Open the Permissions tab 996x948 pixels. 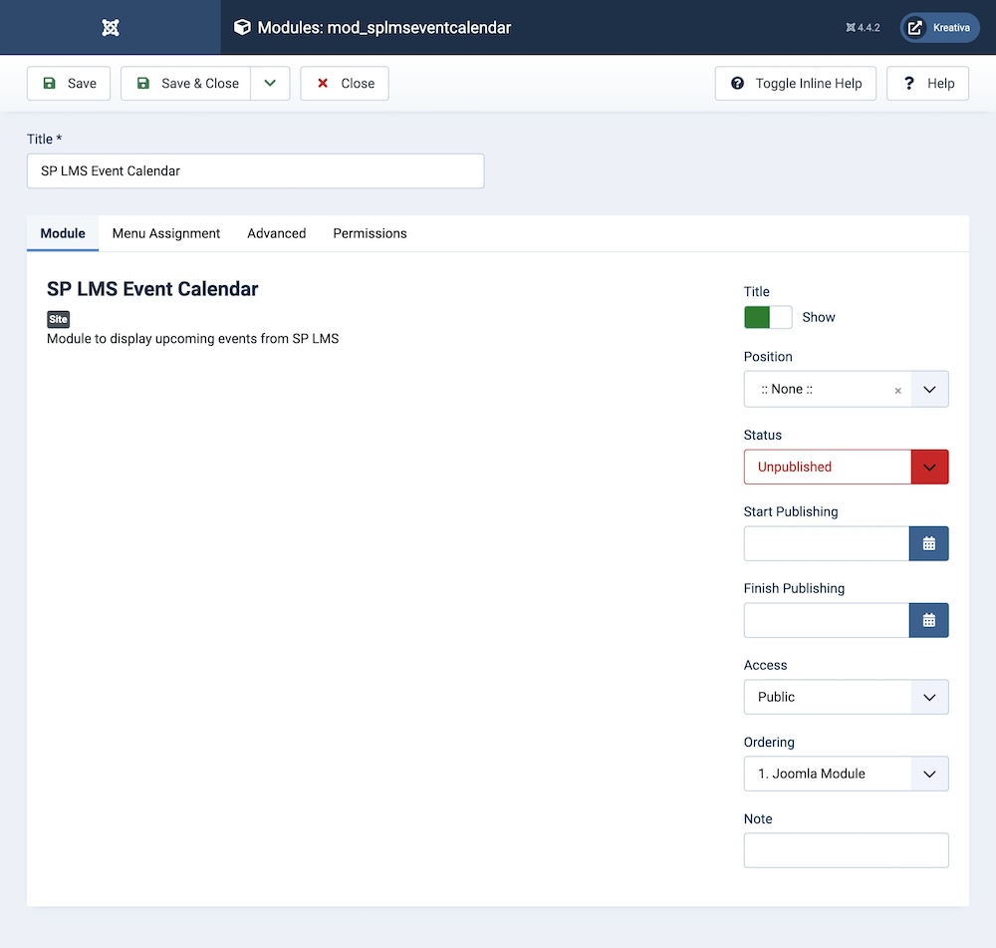[x=370, y=233]
